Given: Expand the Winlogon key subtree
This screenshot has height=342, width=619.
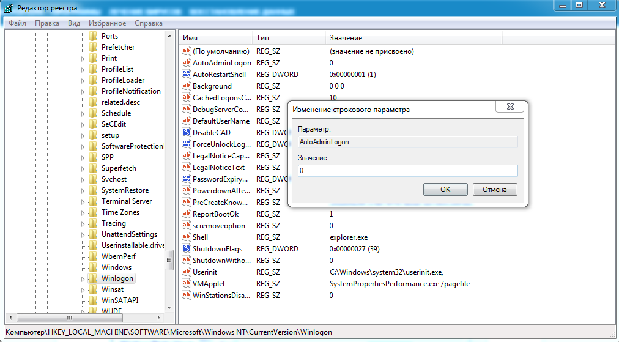Looking at the screenshot, I should point(83,279).
